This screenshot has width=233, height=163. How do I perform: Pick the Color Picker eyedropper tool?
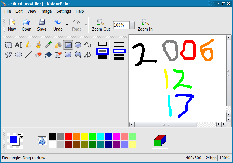(48, 45)
